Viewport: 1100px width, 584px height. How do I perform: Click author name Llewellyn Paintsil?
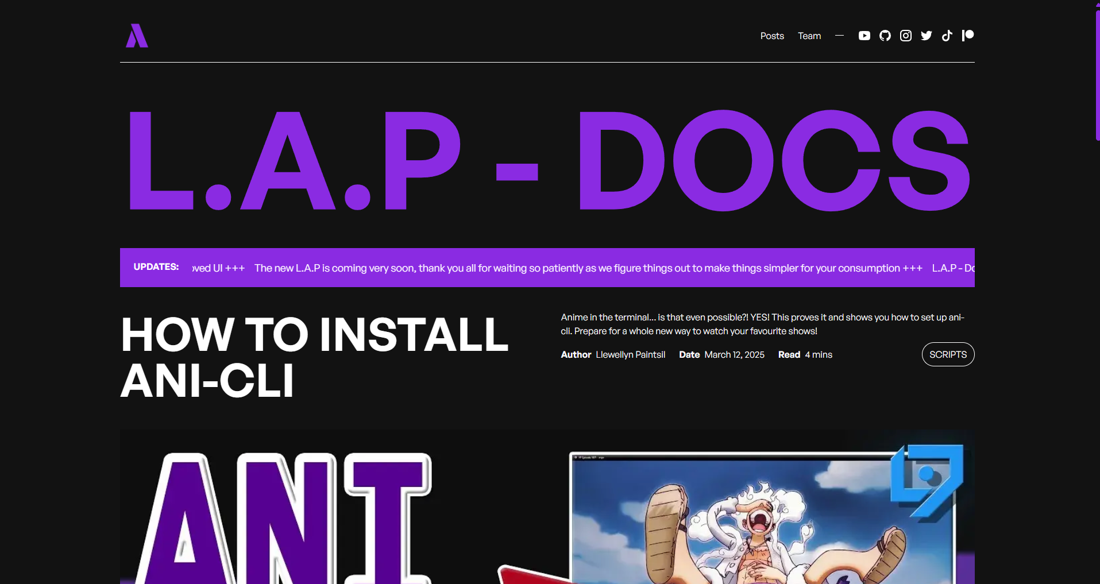click(630, 355)
